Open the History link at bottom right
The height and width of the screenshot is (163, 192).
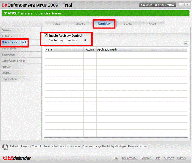[181, 158]
